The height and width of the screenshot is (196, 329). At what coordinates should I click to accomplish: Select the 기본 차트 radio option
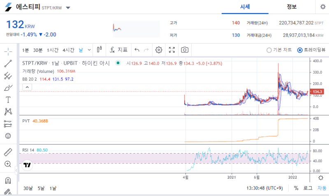coord(279,50)
